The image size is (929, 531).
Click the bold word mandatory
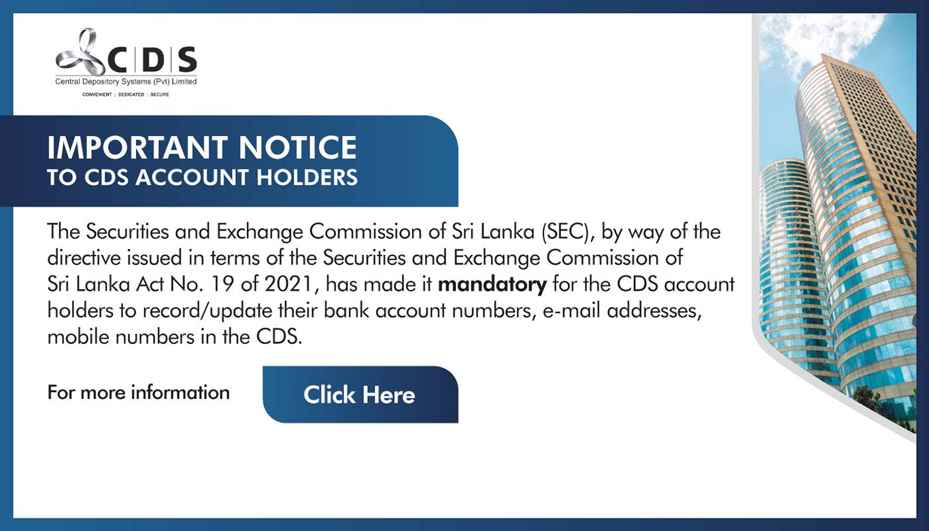[492, 284]
